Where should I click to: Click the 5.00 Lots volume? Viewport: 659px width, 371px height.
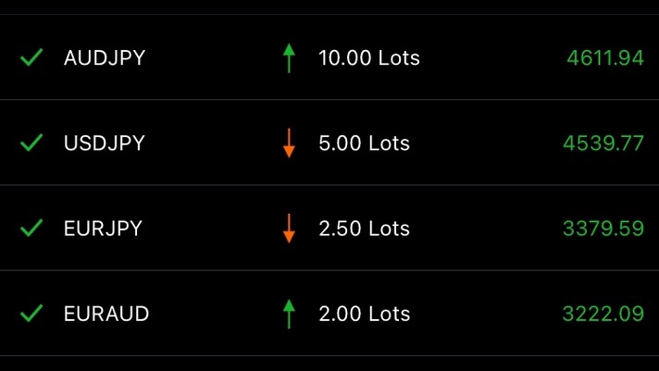pyautogui.click(x=364, y=143)
